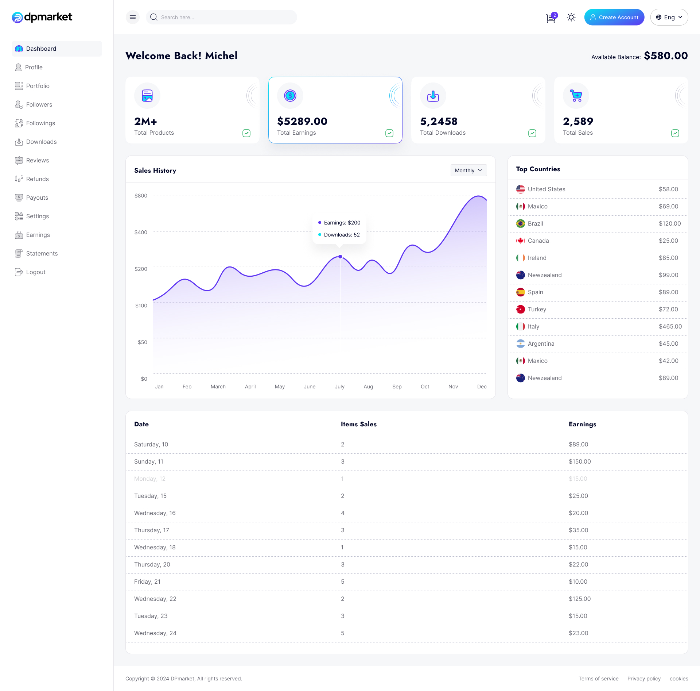Open the Refunds section
This screenshot has width=700, height=691.
(38, 179)
